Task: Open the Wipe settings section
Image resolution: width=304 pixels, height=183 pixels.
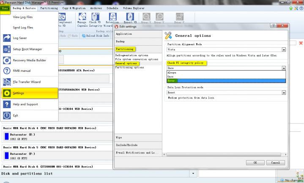Action: 138,138
